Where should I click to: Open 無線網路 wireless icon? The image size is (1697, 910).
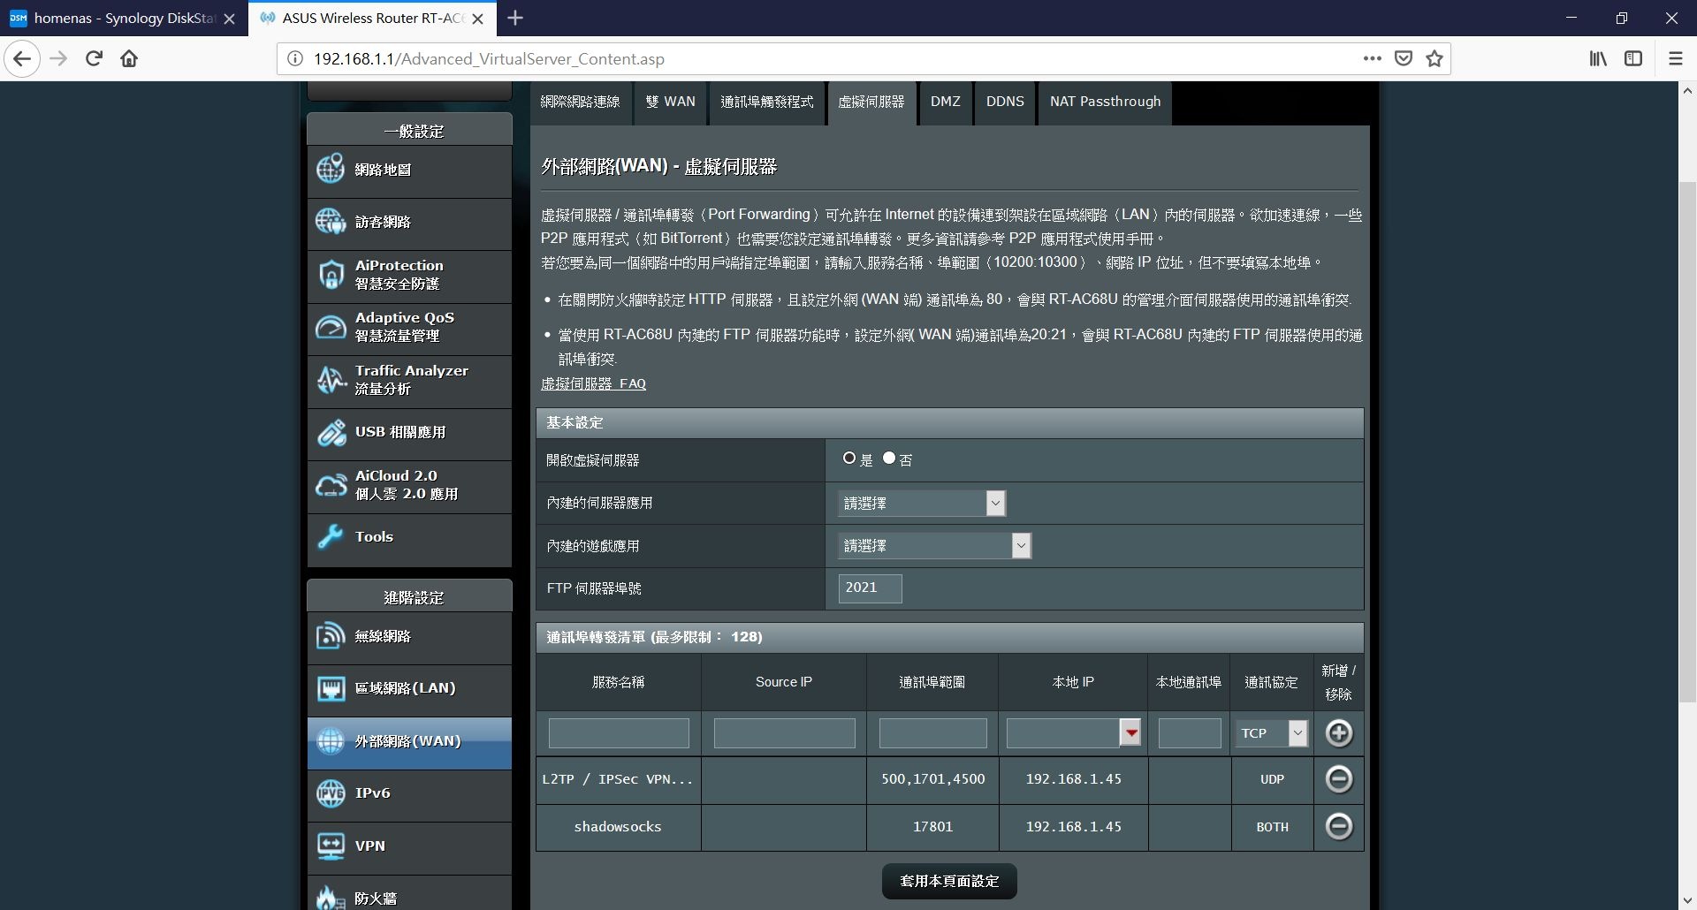[x=331, y=635]
